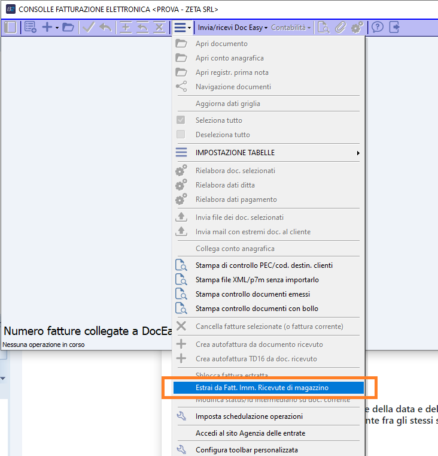Click the small down arrow in background window
Screen dimensions: 438x456
(x=3, y=378)
